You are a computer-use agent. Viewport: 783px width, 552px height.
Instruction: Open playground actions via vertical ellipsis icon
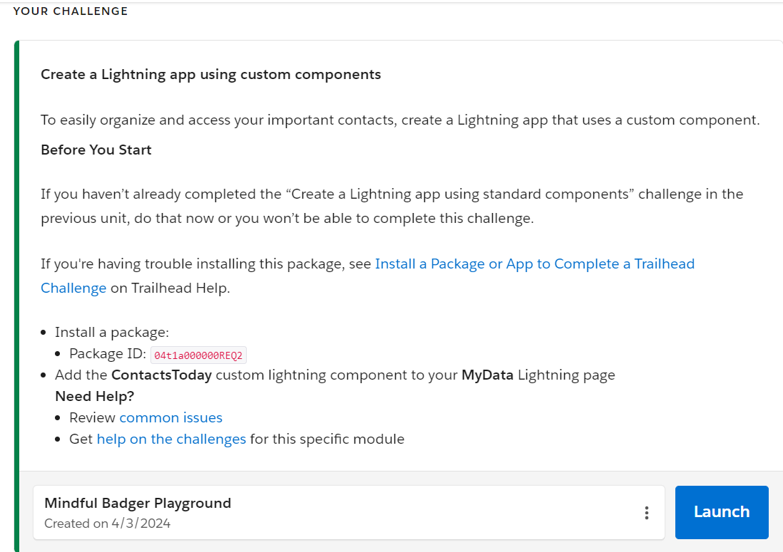pos(647,512)
